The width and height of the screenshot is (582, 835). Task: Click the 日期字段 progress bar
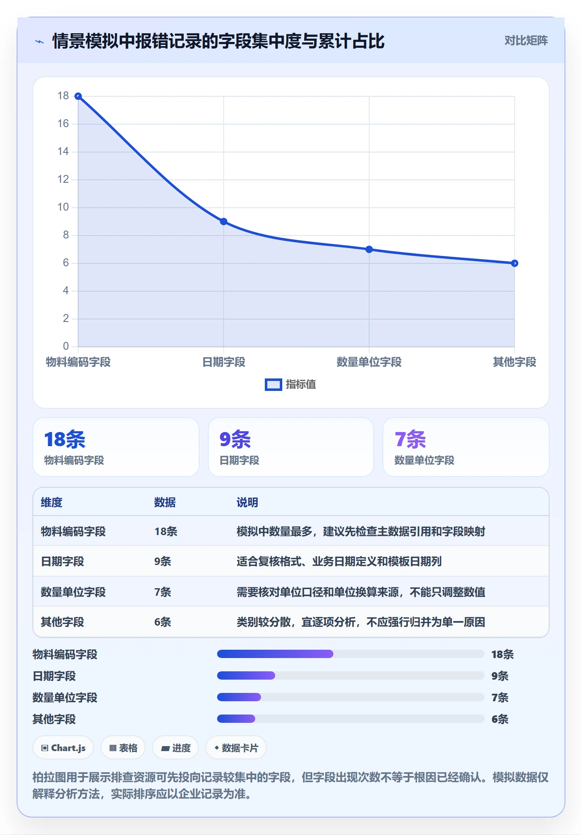(350, 675)
